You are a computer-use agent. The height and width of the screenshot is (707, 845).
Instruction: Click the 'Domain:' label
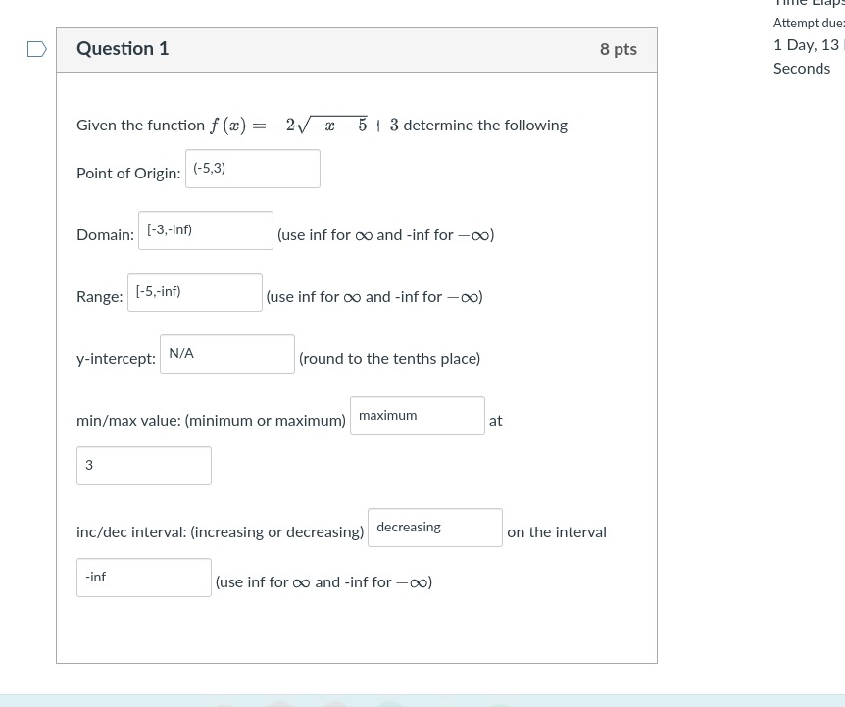tap(106, 235)
